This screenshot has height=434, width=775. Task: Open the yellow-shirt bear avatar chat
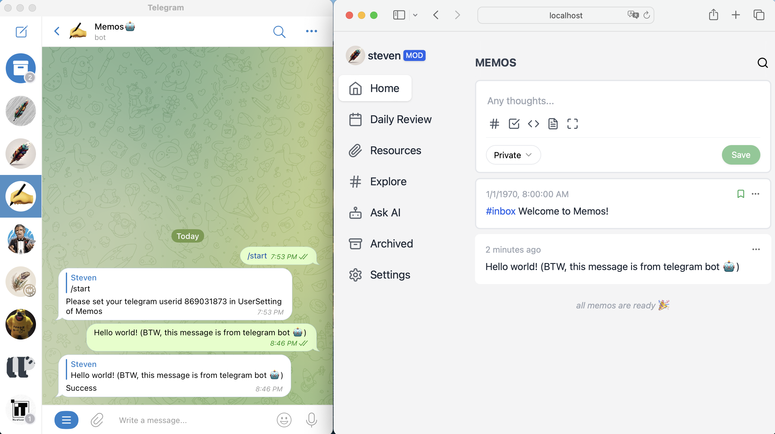point(21,324)
